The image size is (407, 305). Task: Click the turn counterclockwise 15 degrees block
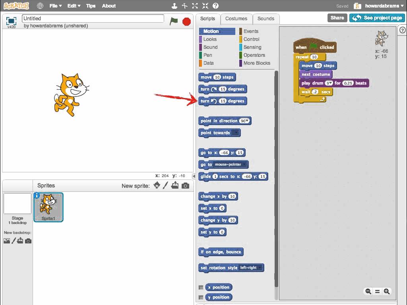tap(223, 101)
